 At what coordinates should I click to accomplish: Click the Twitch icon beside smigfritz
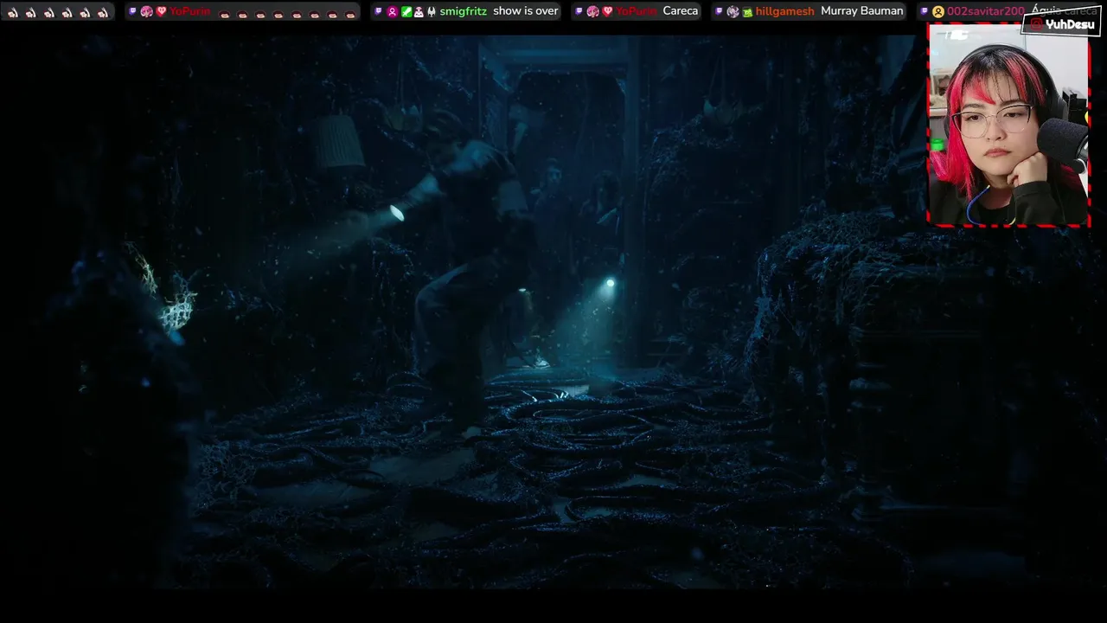[379, 11]
